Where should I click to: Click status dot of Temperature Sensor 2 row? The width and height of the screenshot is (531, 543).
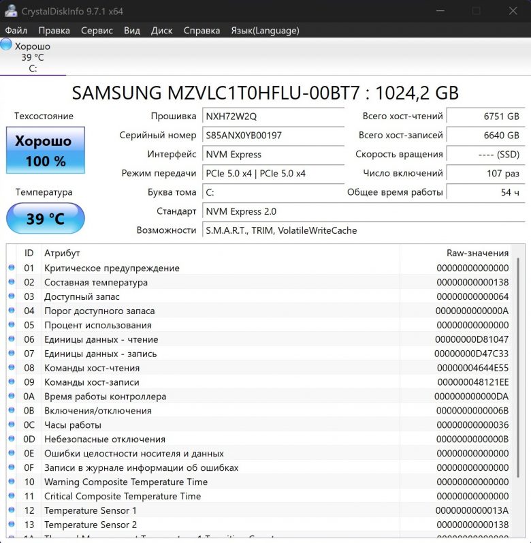(x=12, y=524)
